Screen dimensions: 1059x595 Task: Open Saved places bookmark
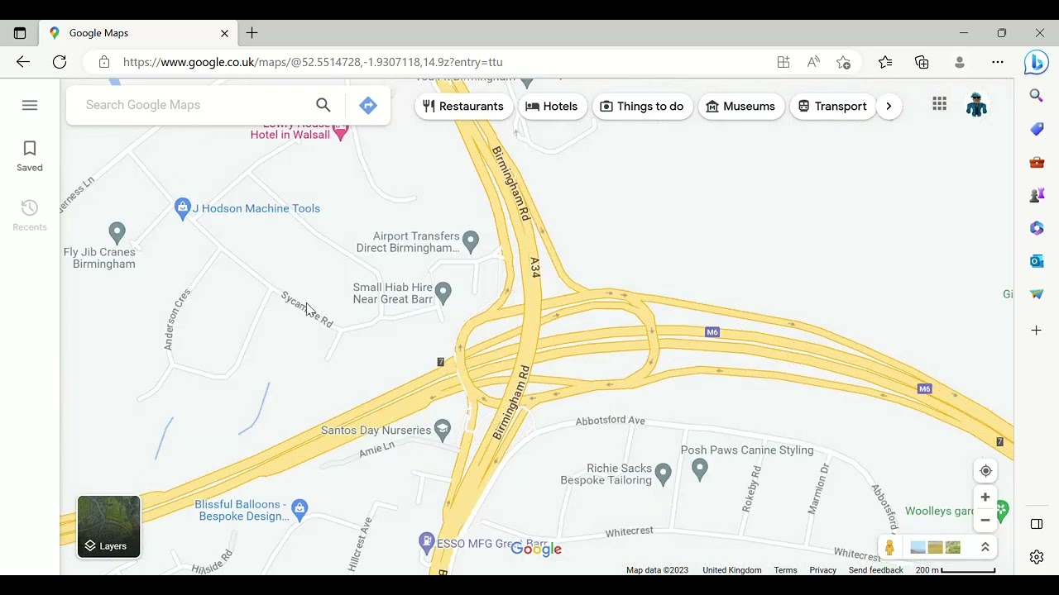[30, 155]
